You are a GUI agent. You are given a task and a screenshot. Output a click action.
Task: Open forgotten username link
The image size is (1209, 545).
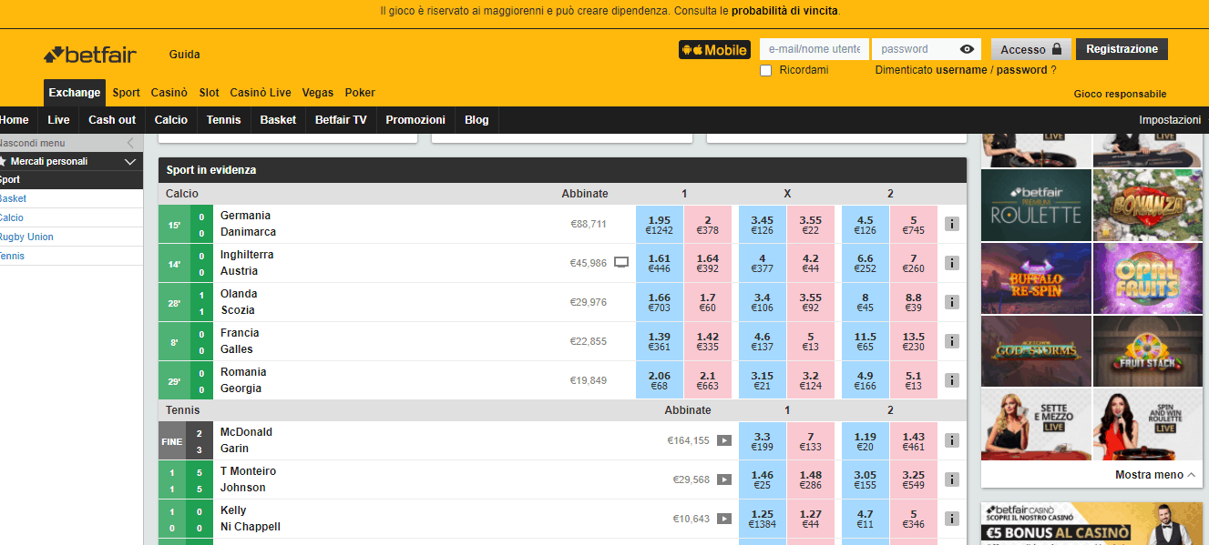click(x=961, y=70)
